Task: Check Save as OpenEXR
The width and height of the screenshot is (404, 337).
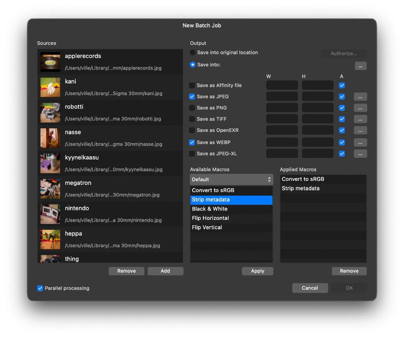Action: [x=192, y=131]
